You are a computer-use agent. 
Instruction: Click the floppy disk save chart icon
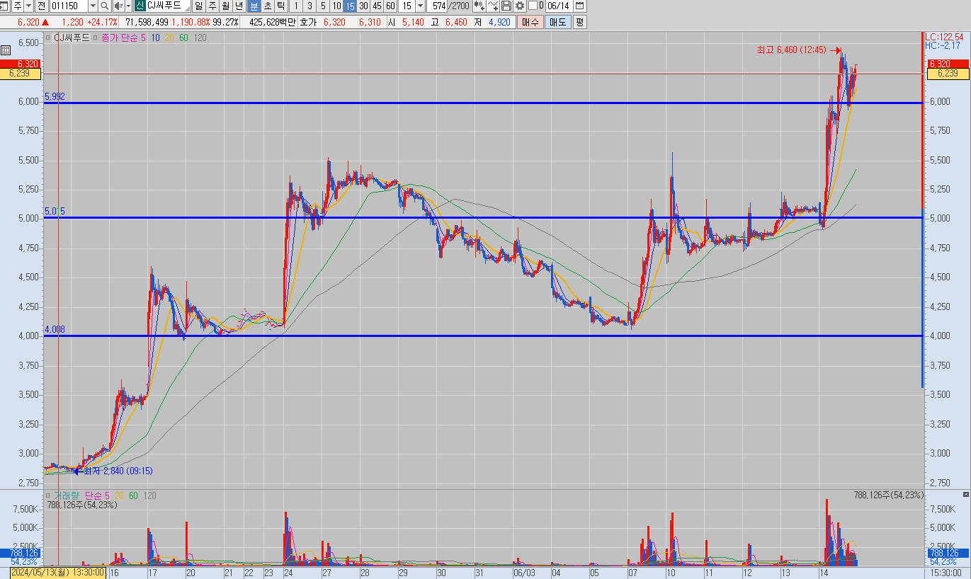click(x=506, y=6)
